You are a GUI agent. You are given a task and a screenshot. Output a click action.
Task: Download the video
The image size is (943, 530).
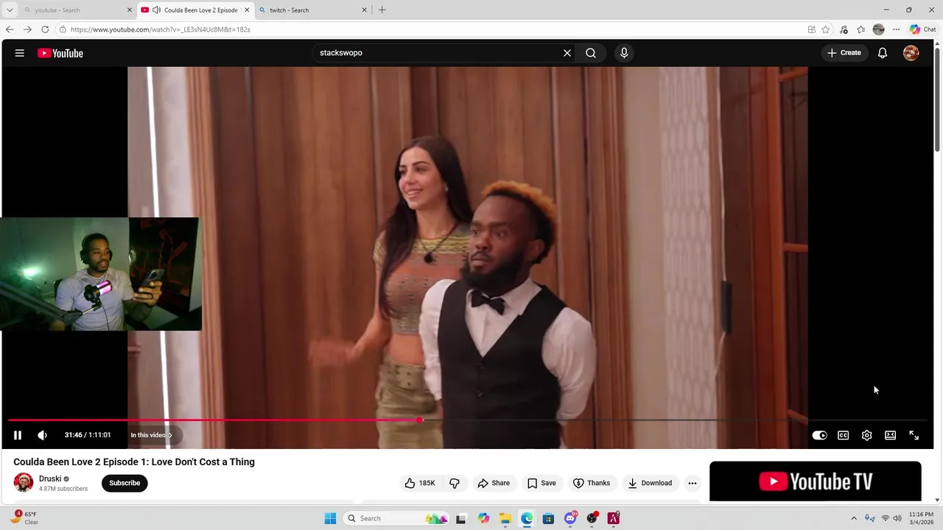point(650,483)
